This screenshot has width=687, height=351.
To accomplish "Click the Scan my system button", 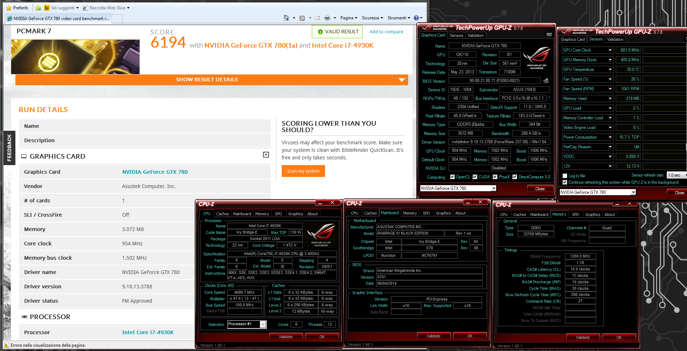I will pos(303,171).
